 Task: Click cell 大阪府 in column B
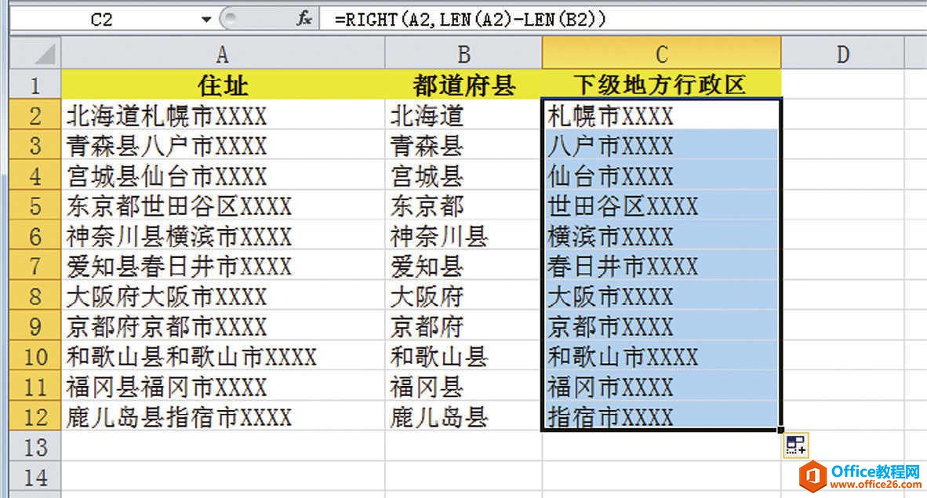tap(463, 296)
